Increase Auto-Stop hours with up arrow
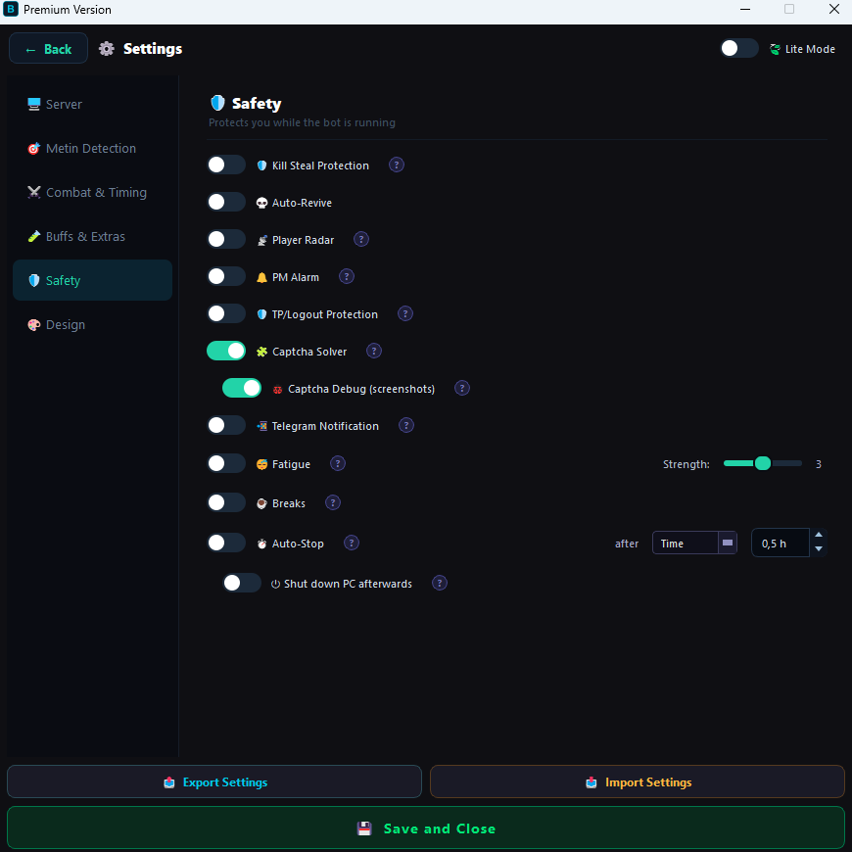This screenshot has width=852, height=852. point(819,536)
